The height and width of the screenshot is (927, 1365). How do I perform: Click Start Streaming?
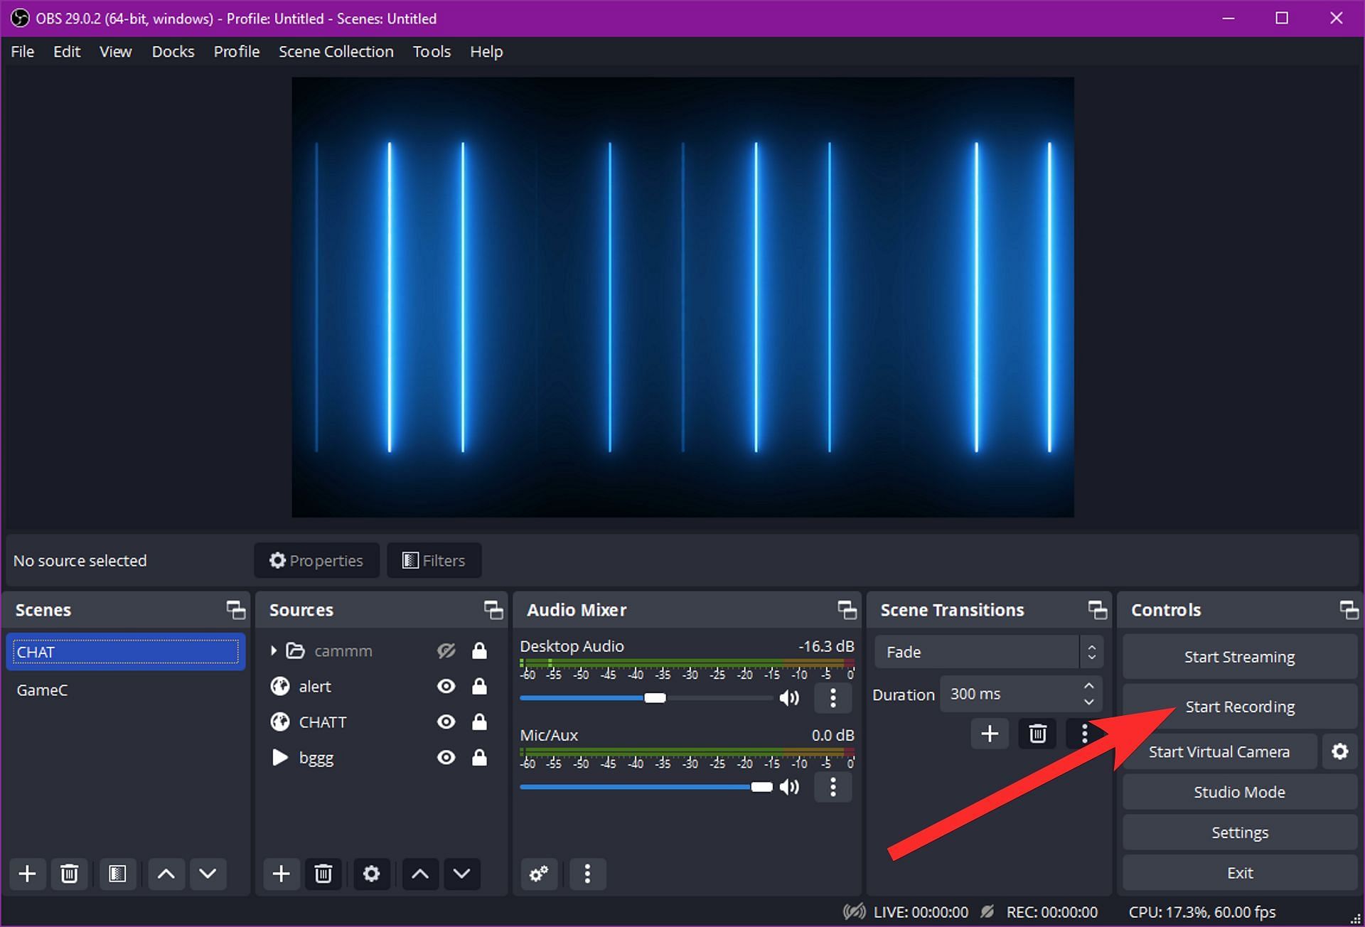(x=1239, y=656)
